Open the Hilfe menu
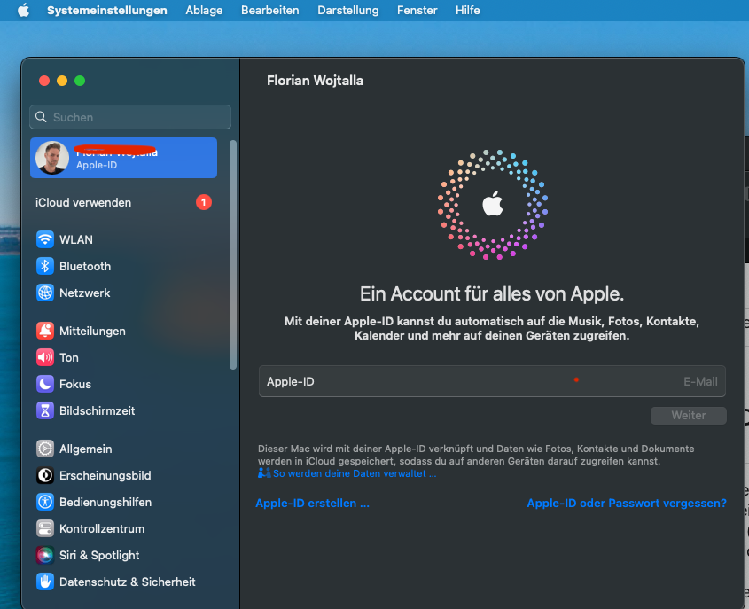 tap(468, 10)
